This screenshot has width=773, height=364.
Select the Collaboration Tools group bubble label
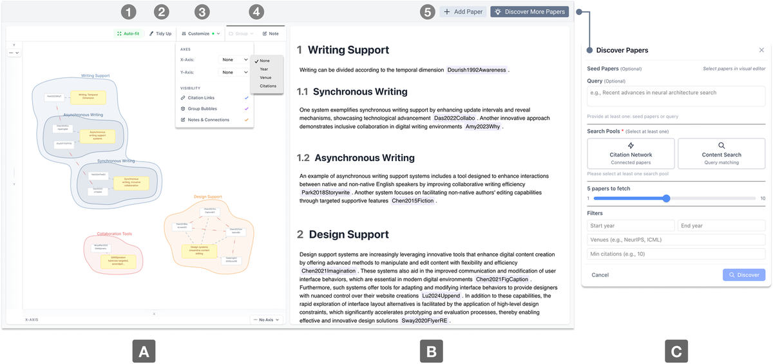click(x=114, y=234)
